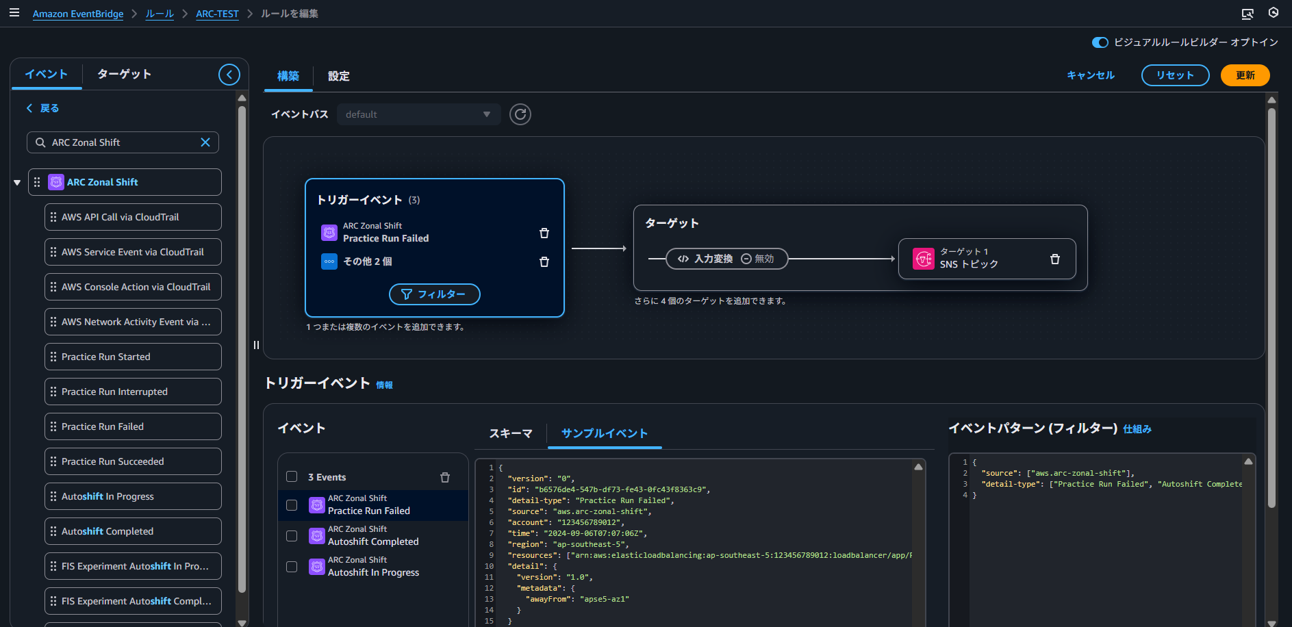Delete the その他 2 個 trigger entry
Image resolution: width=1292 pixels, height=627 pixels.
[544, 262]
